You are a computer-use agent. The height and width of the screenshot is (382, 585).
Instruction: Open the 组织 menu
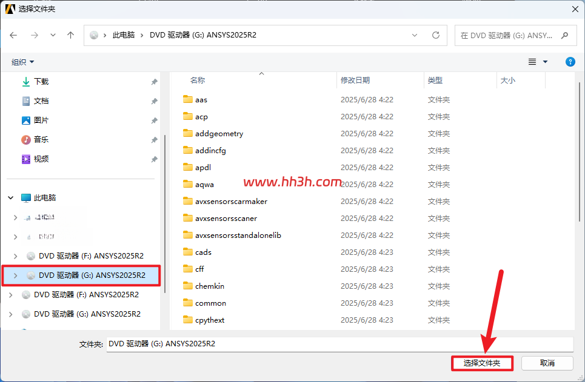(x=22, y=62)
